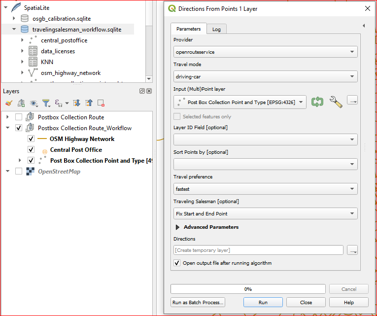This screenshot has height=316, width=377.
Task: Collapse the SpatiaLite tree node
Action: pyautogui.click(x=6, y=7)
